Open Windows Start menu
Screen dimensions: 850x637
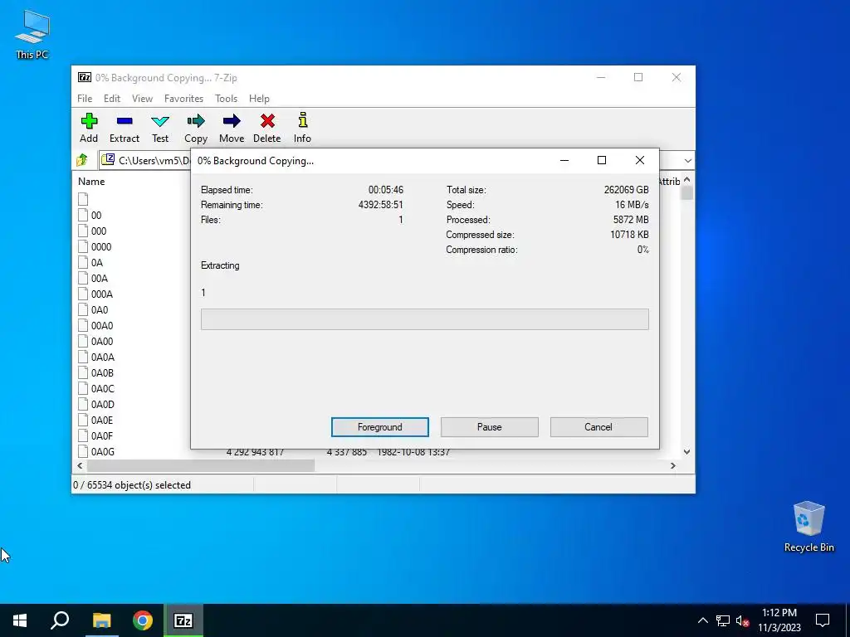click(x=20, y=620)
